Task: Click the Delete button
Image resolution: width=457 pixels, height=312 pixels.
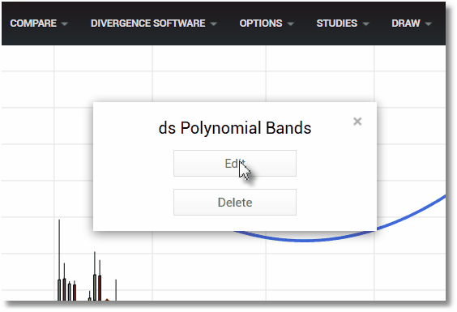Action: (x=235, y=202)
